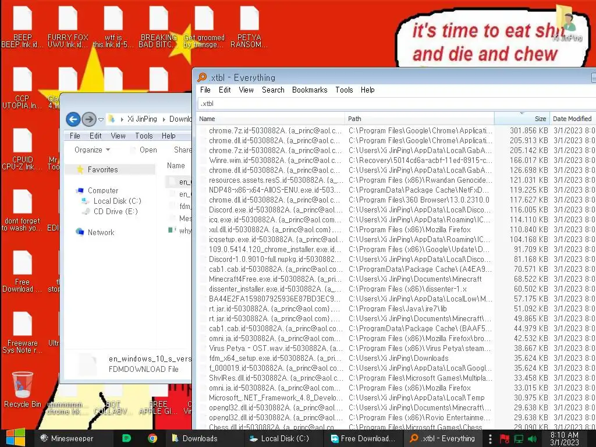Open the Recycle Bin desktop icon
The width and height of the screenshot is (596, 447).
tap(23, 389)
